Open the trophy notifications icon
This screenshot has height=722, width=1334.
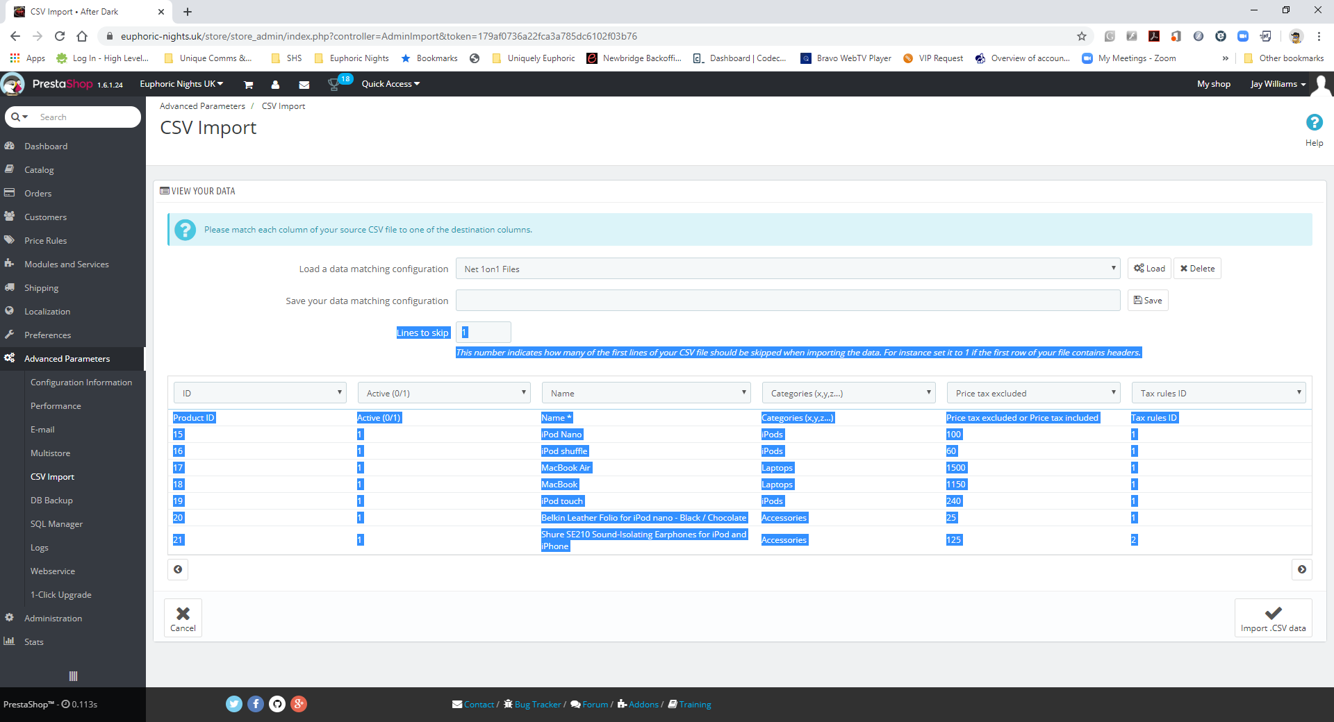coord(334,85)
